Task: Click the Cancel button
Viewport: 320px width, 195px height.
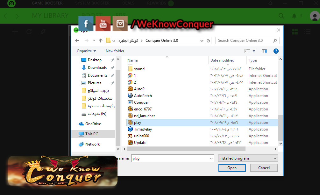Action: [264, 168]
